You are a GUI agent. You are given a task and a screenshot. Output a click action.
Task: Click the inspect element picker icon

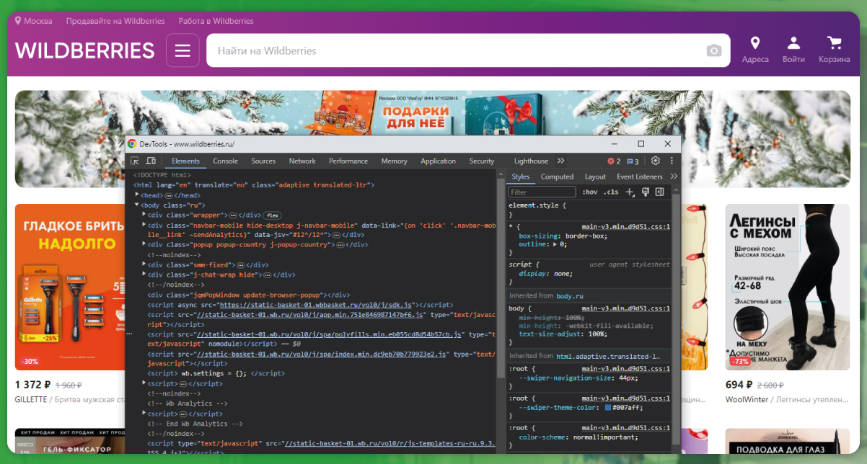[x=135, y=161]
